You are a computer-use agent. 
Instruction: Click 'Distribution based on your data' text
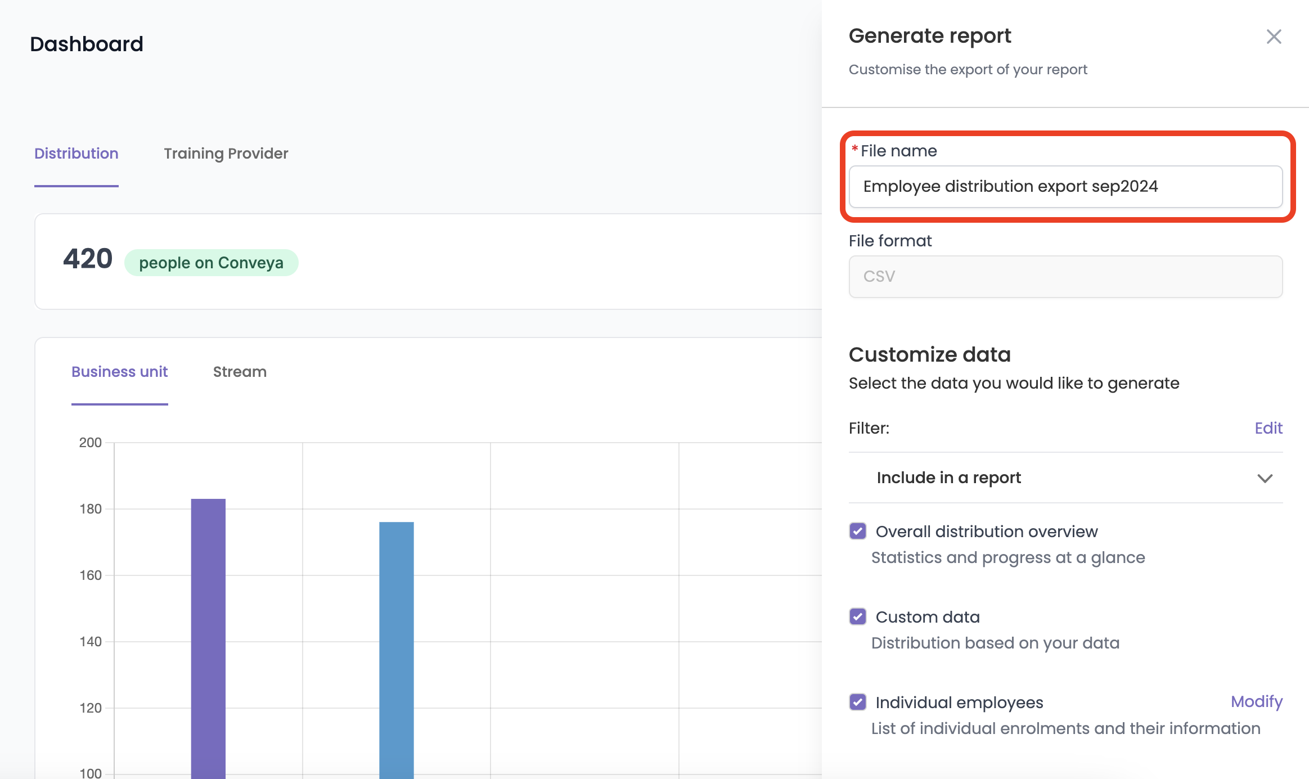[996, 643]
